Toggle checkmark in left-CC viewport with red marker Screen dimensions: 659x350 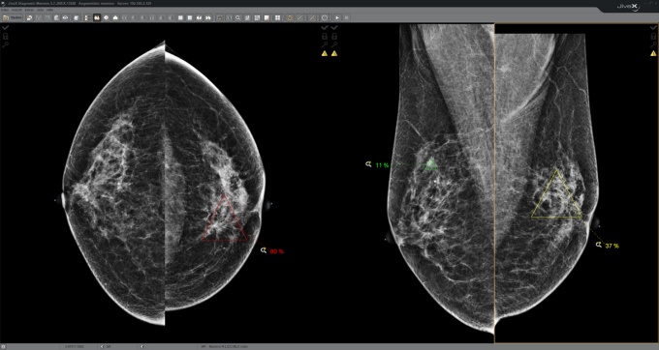[x=325, y=28]
